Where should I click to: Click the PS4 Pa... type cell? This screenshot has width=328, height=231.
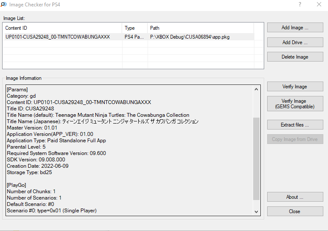coord(134,37)
